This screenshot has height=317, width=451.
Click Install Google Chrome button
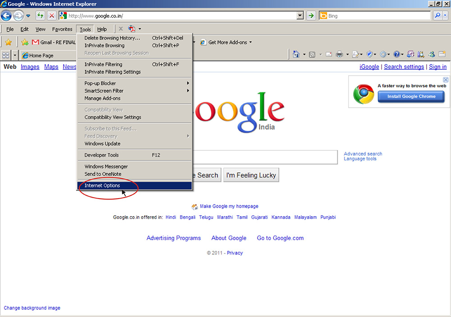(x=411, y=96)
